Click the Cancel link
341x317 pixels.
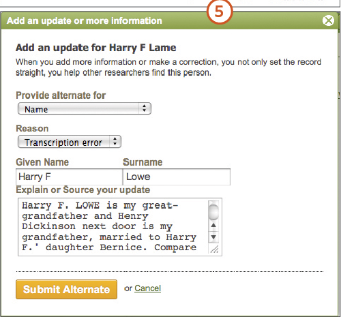[147, 288]
